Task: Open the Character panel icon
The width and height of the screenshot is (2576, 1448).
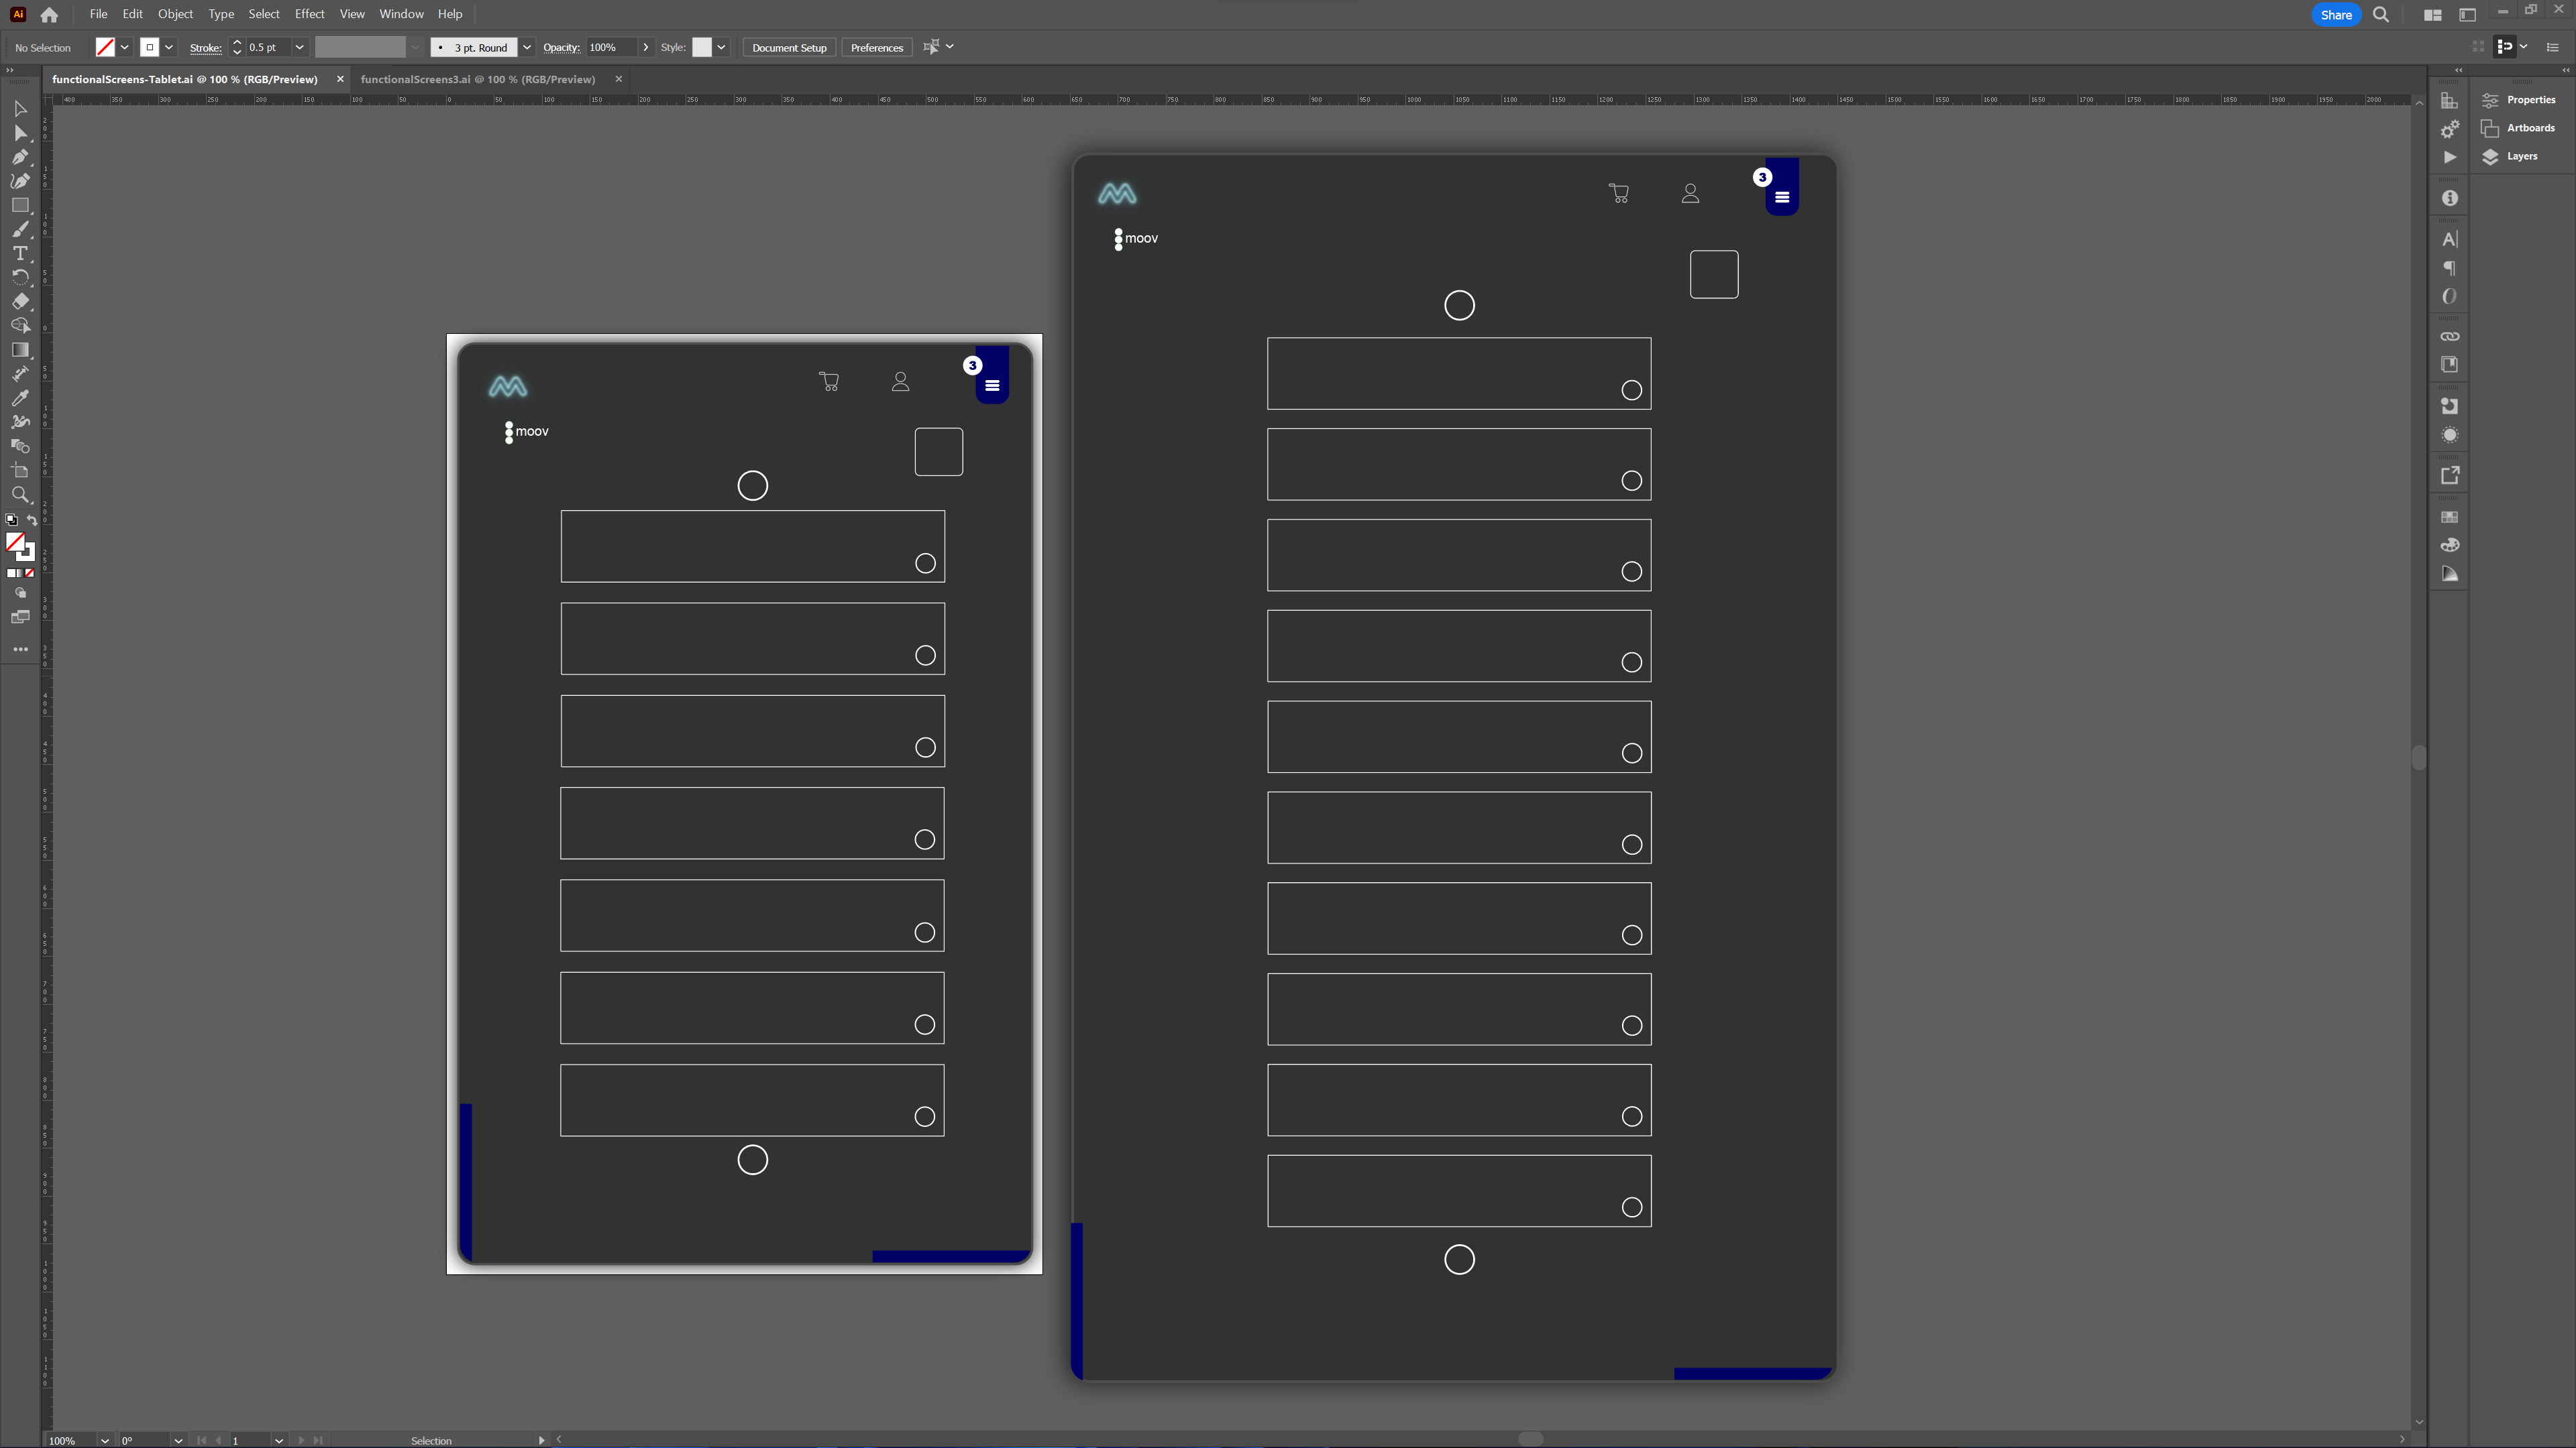Action: tap(2449, 239)
